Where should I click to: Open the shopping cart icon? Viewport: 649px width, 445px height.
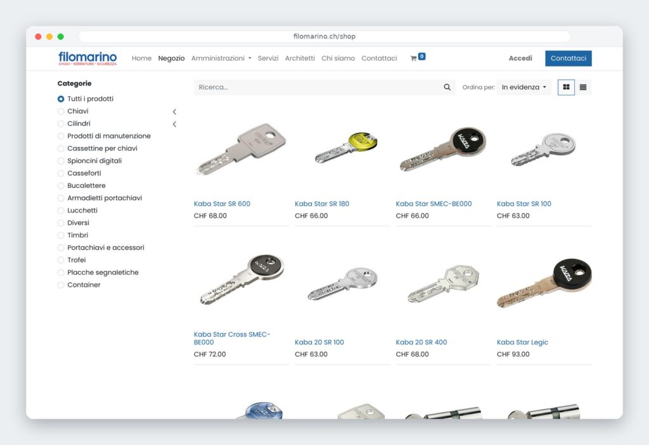coord(413,58)
